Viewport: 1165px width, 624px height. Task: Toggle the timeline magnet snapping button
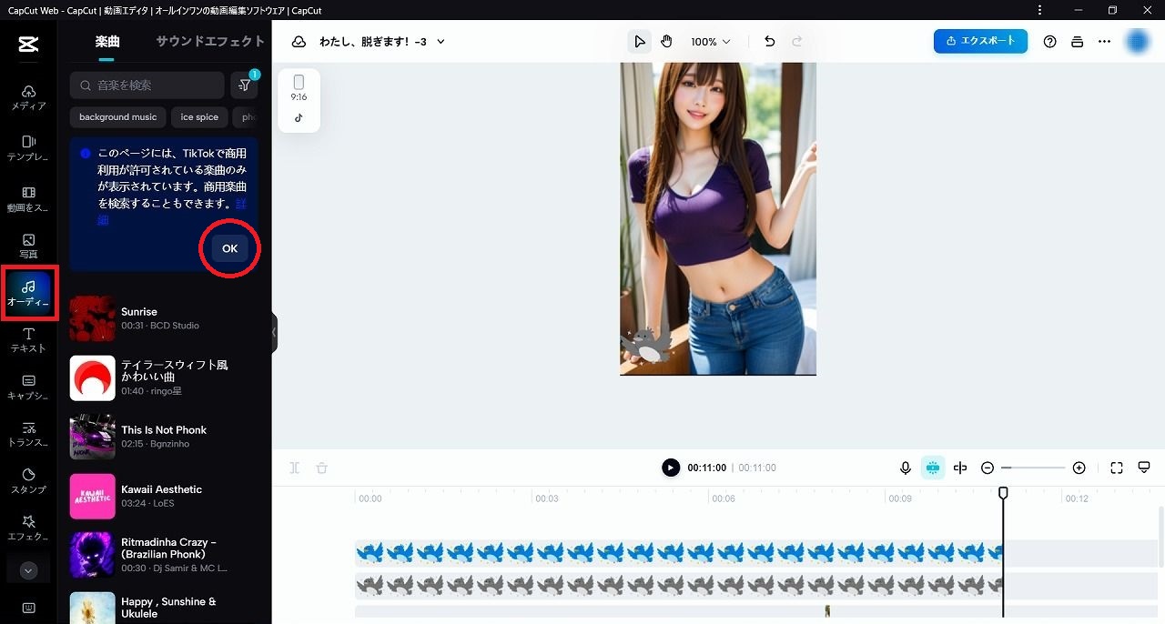click(x=933, y=468)
